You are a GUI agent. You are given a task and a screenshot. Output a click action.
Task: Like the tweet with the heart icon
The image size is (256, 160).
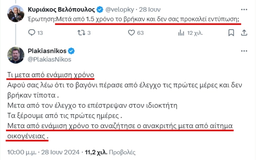click(x=131, y=33)
